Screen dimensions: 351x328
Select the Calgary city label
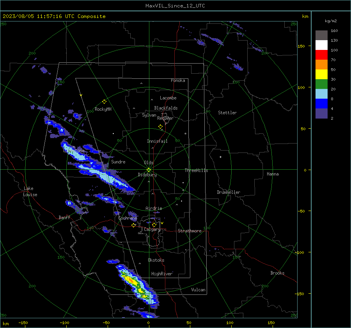point(152,229)
